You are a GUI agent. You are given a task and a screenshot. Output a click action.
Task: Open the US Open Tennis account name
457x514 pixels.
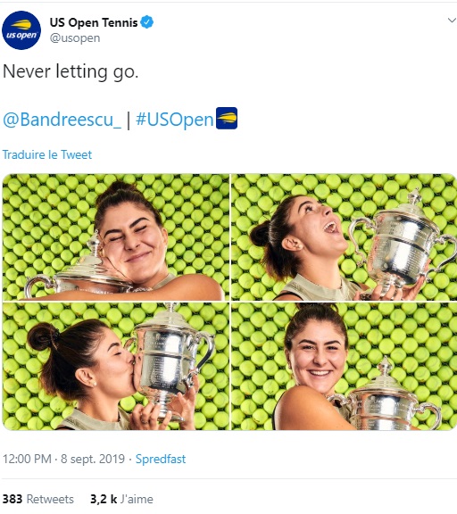tap(94, 22)
